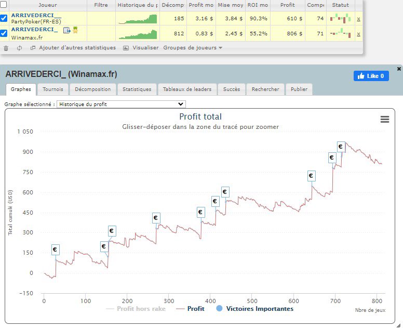Remove the PartyPoker row with its x
Viewport: 403px width, 328px height.
click(x=358, y=19)
